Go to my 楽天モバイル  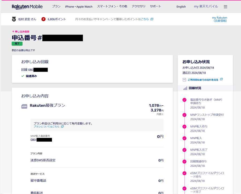(206, 6)
